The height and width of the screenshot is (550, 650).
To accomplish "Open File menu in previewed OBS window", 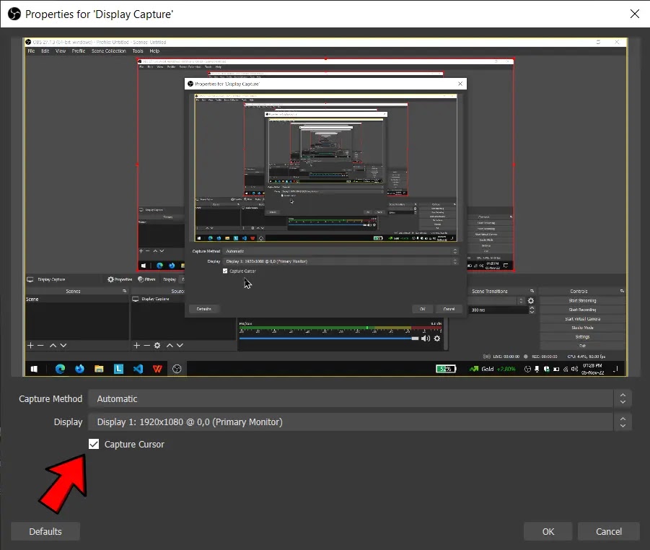I will pyautogui.click(x=31, y=51).
